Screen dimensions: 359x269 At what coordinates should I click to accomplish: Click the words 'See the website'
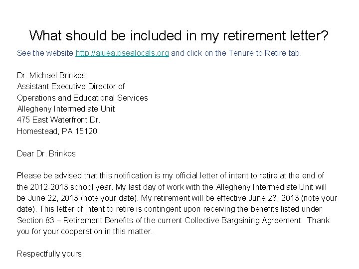(x=45, y=53)
